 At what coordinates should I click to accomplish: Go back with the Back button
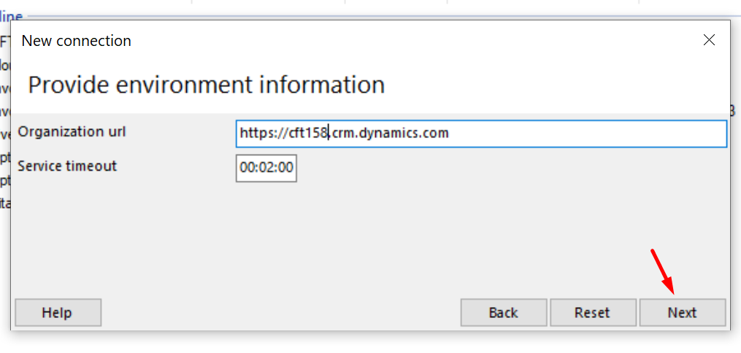pos(503,312)
